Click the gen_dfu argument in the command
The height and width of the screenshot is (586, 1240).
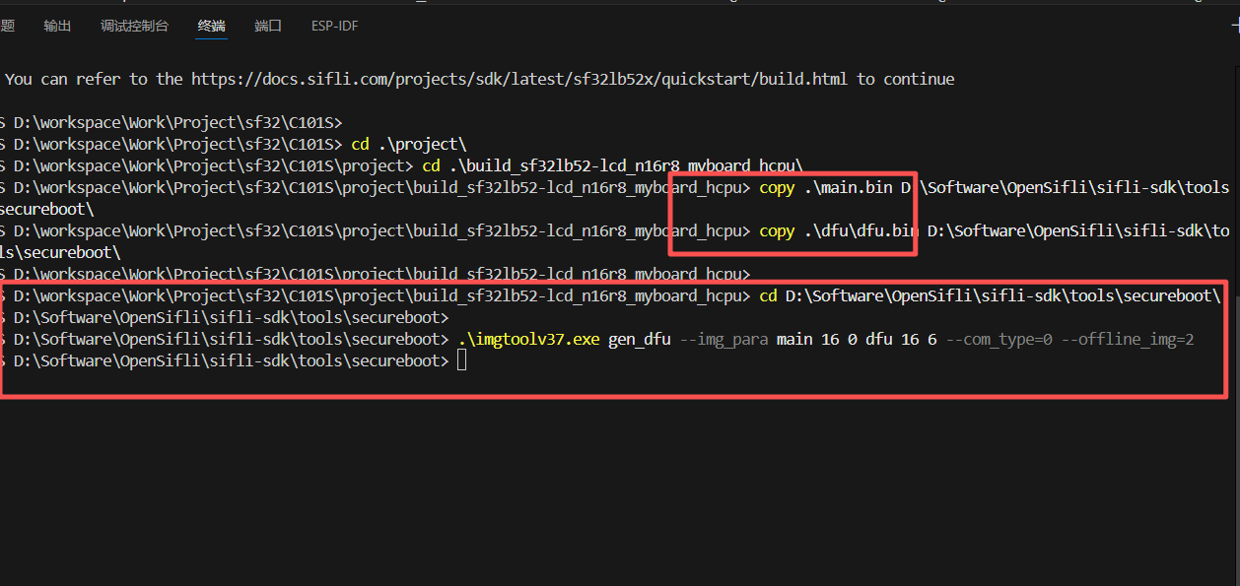[x=639, y=340]
